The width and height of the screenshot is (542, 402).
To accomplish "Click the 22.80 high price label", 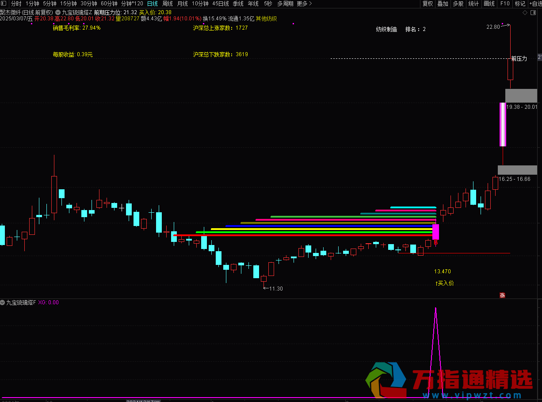I will [493, 27].
